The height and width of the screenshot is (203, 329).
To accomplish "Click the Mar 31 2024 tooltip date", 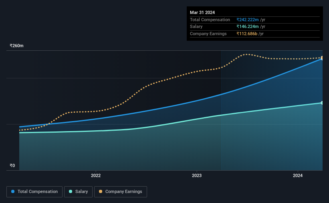I will coord(202,12).
